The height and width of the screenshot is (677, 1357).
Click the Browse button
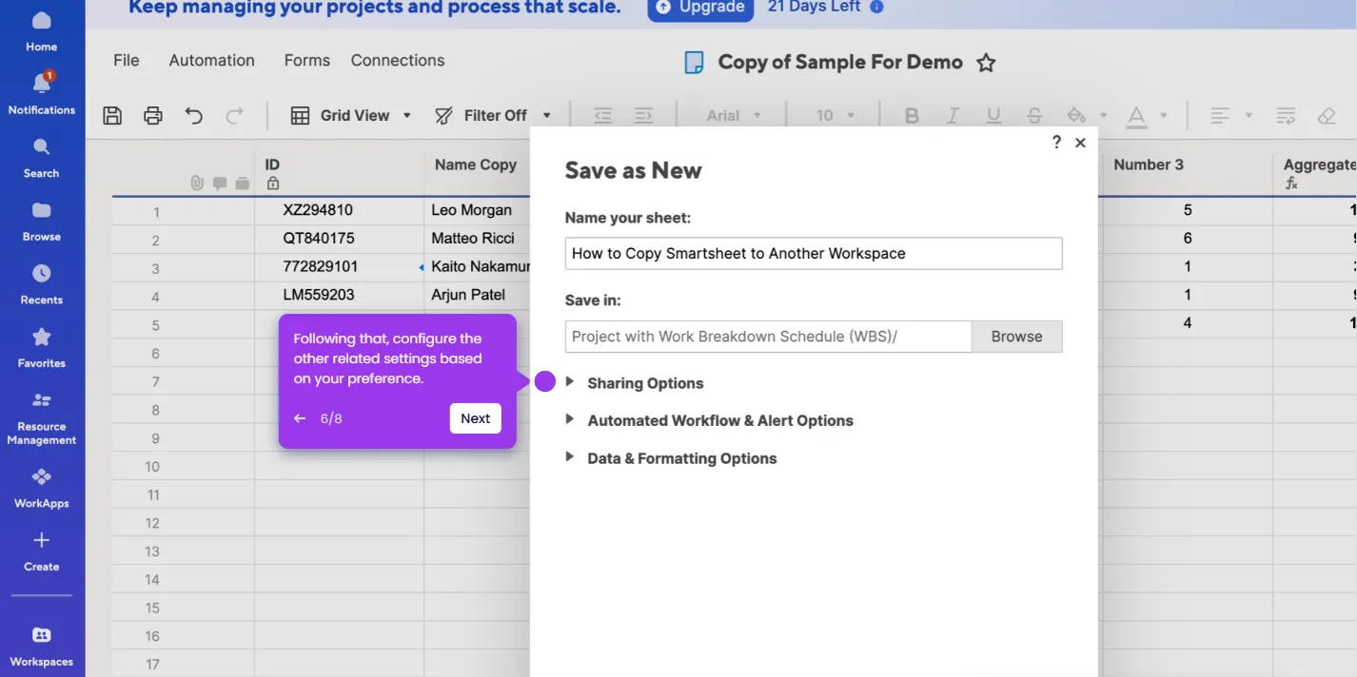(x=1016, y=337)
